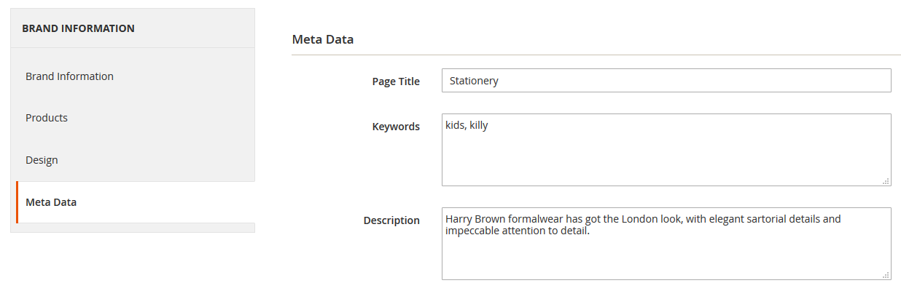Open the Brand Information tab
This screenshot has width=901, height=291.
pyautogui.click(x=69, y=76)
